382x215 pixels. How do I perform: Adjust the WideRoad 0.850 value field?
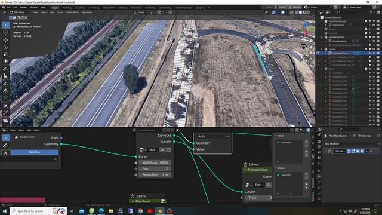tap(155, 162)
